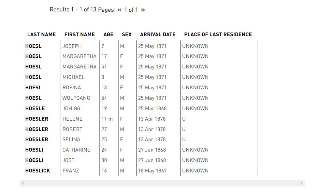Image resolution: width=318 pixels, height=192 pixels.
Task: Open HOESL record for JOSEPH
Action: [34, 46]
